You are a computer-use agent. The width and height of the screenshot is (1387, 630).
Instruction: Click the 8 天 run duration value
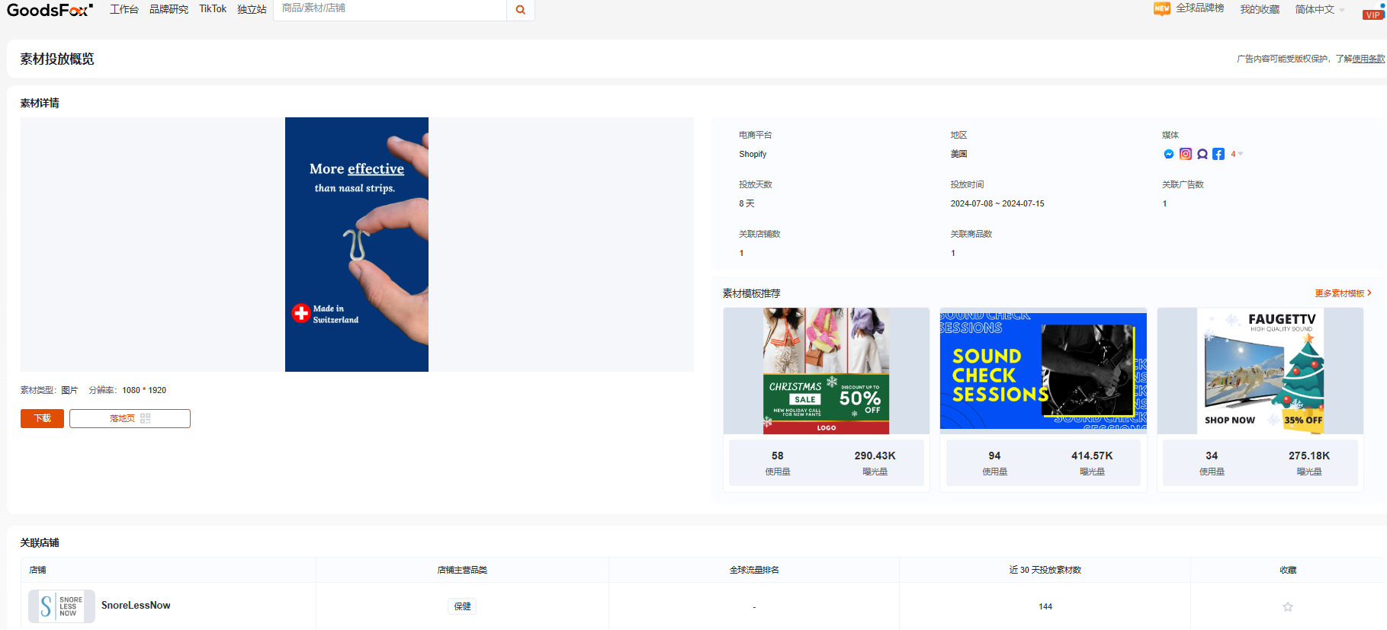coord(746,203)
